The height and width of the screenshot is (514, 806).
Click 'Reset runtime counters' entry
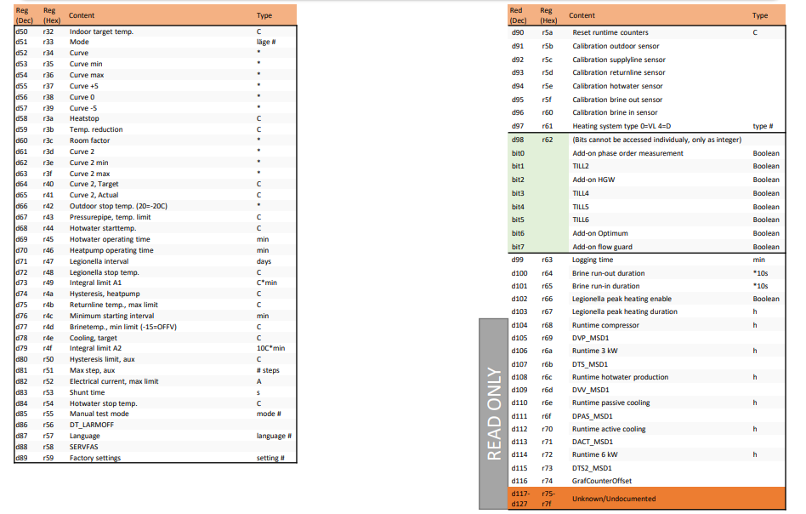click(610, 32)
